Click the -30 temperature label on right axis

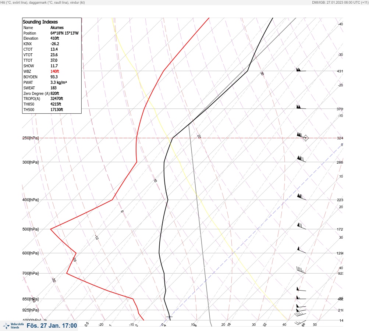tap(340, 54)
